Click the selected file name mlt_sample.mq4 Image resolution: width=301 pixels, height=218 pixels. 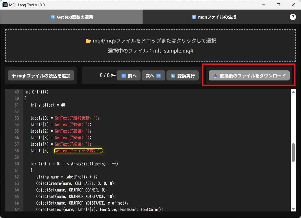point(173,51)
